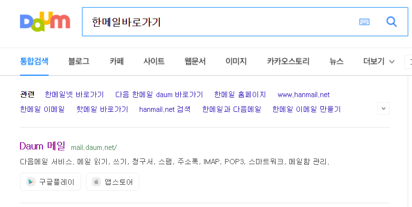Select the 통합검색 tab
Viewport: 412px width, 207px height.
pos(34,61)
